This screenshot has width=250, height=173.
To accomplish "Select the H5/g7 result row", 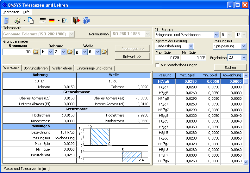I will point(198,104).
